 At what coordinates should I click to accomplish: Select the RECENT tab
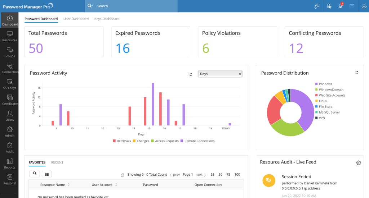click(57, 162)
